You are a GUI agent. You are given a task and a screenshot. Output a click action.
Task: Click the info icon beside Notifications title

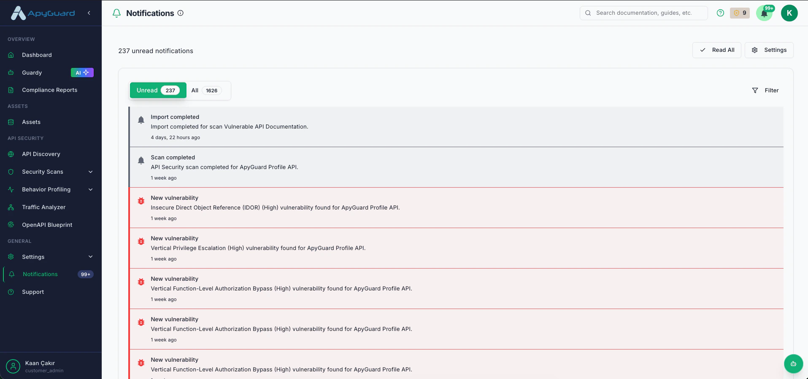tap(181, 13)
